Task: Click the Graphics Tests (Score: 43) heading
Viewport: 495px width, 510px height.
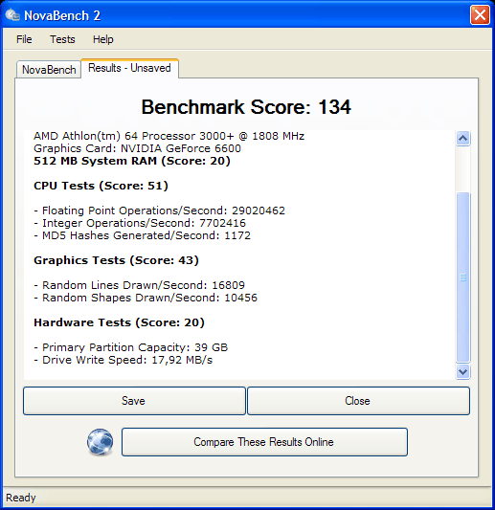Action: [116, 260]
